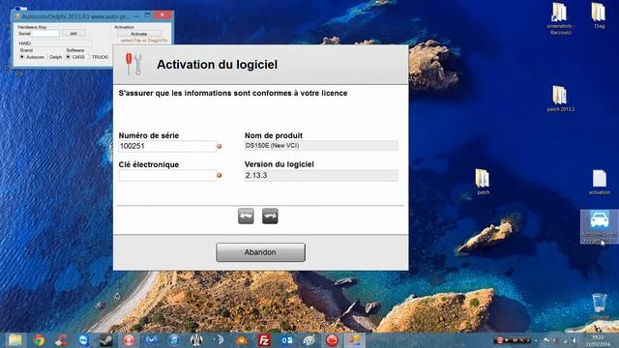Open Outlook from the taskbar

287,340
